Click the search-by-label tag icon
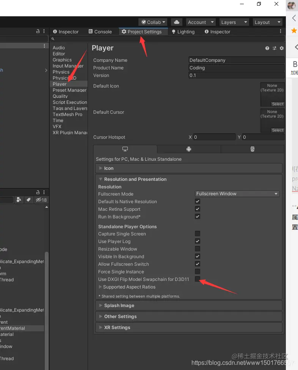Image resolution: width=298 pixels, height=370 pixels. pyautogui.click(x=28, y=200)
